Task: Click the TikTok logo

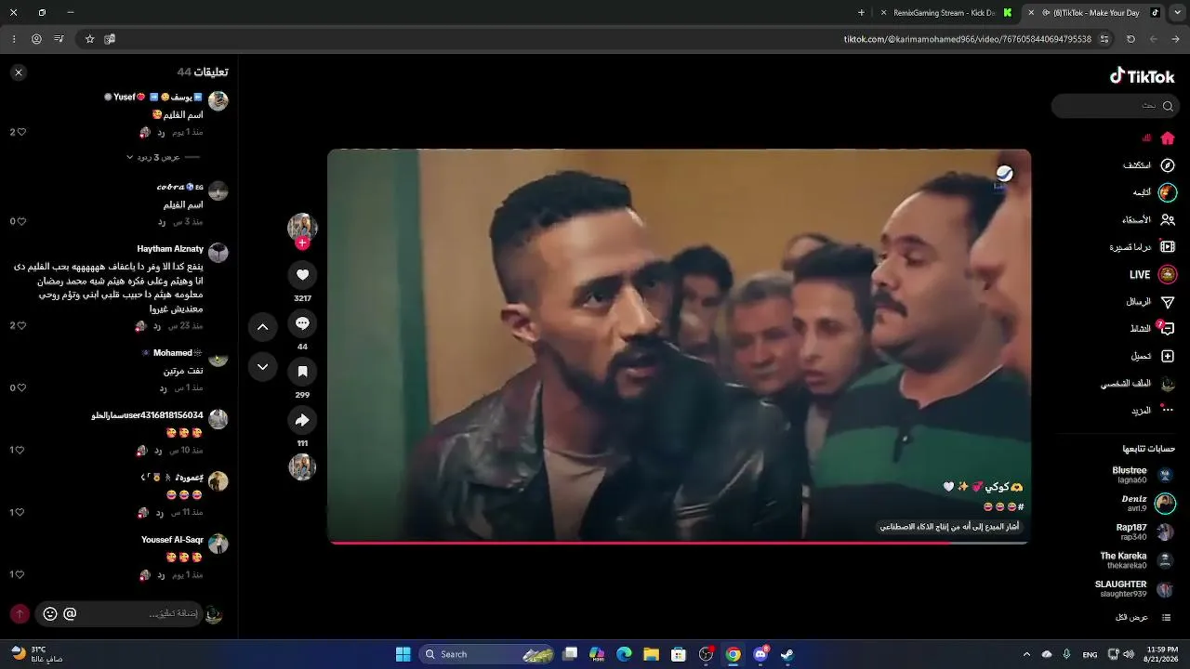Action: point(1143,76)
